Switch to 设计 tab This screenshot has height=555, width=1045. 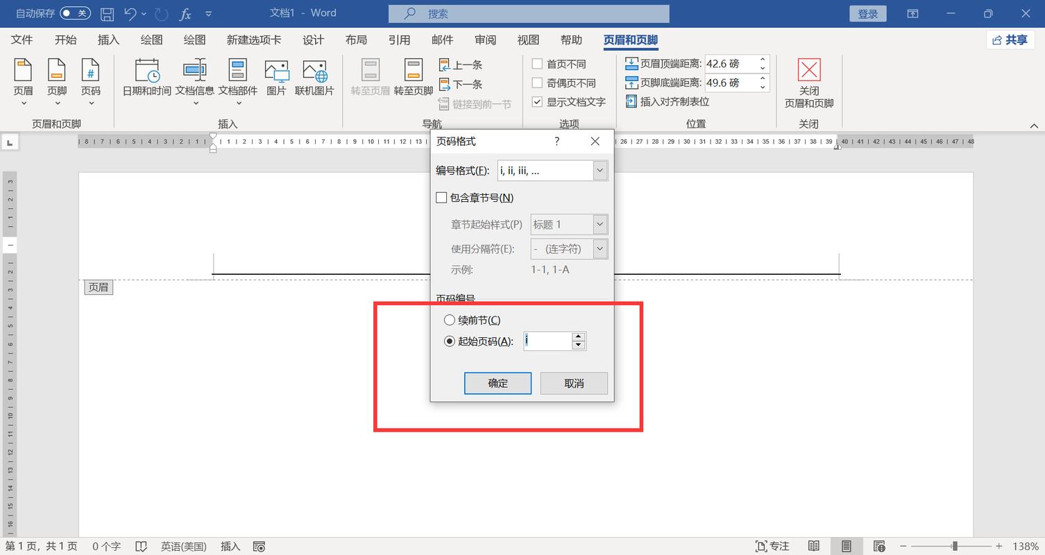pos(313,40)
